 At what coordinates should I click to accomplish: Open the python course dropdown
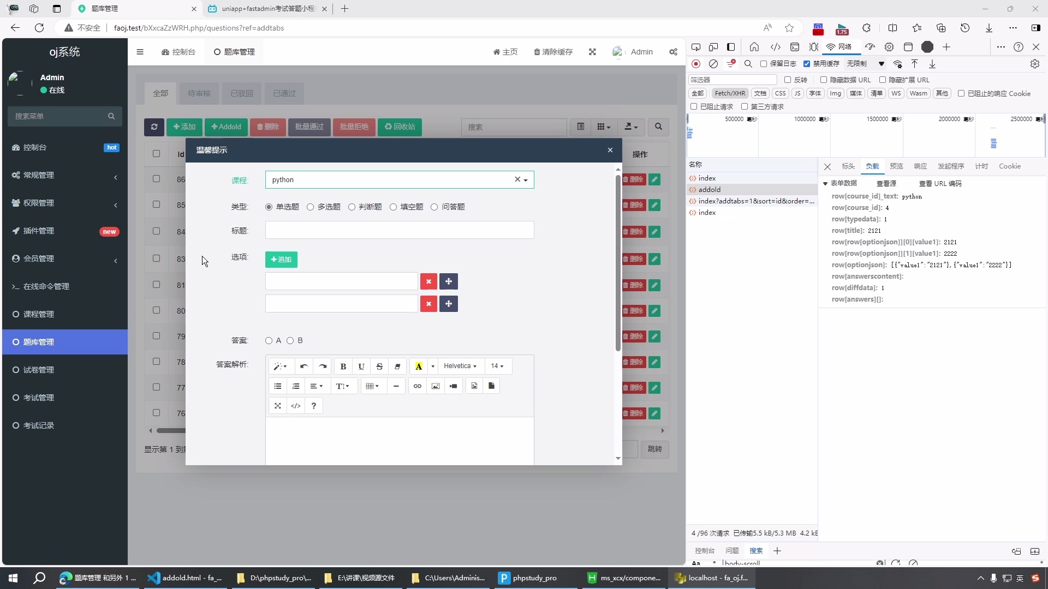[400, 180]
